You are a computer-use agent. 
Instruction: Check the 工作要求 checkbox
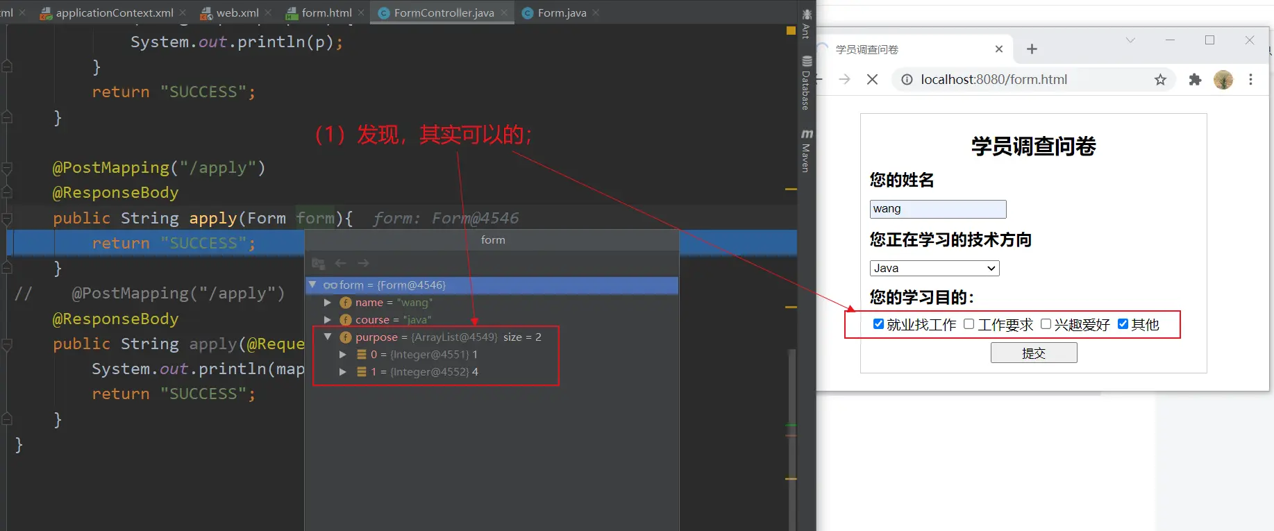pyautogui.click(x=969, y=324)
